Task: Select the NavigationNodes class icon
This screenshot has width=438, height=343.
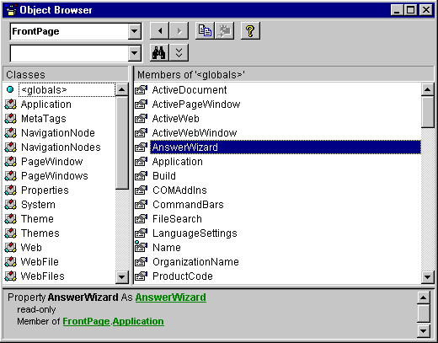Action: click(11, 147)
